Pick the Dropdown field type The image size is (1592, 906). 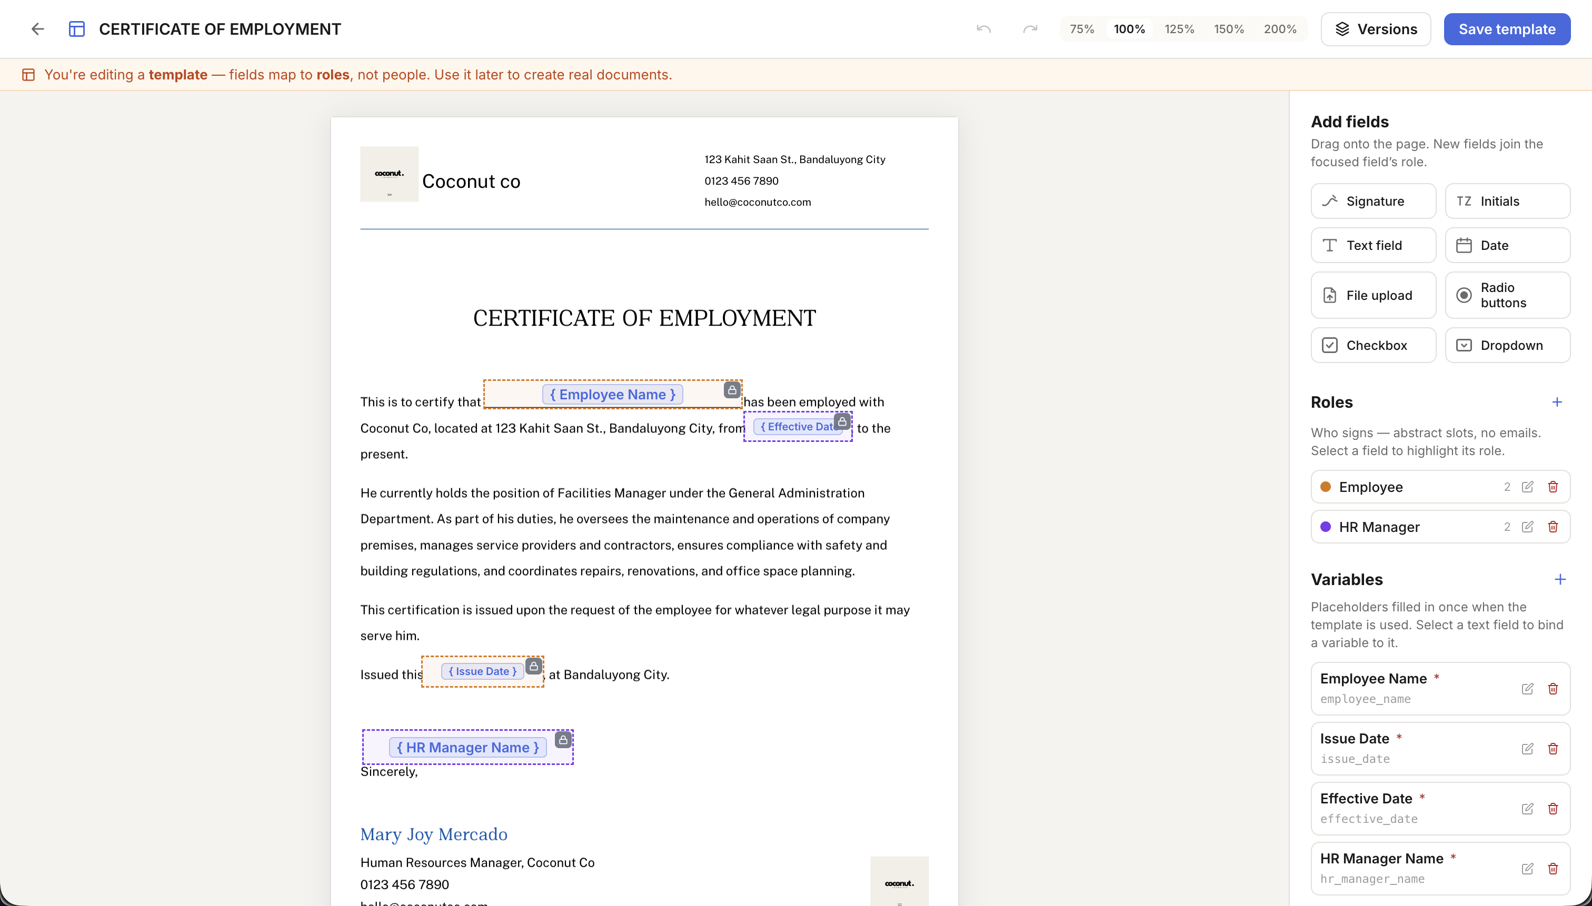(1507, 345)
